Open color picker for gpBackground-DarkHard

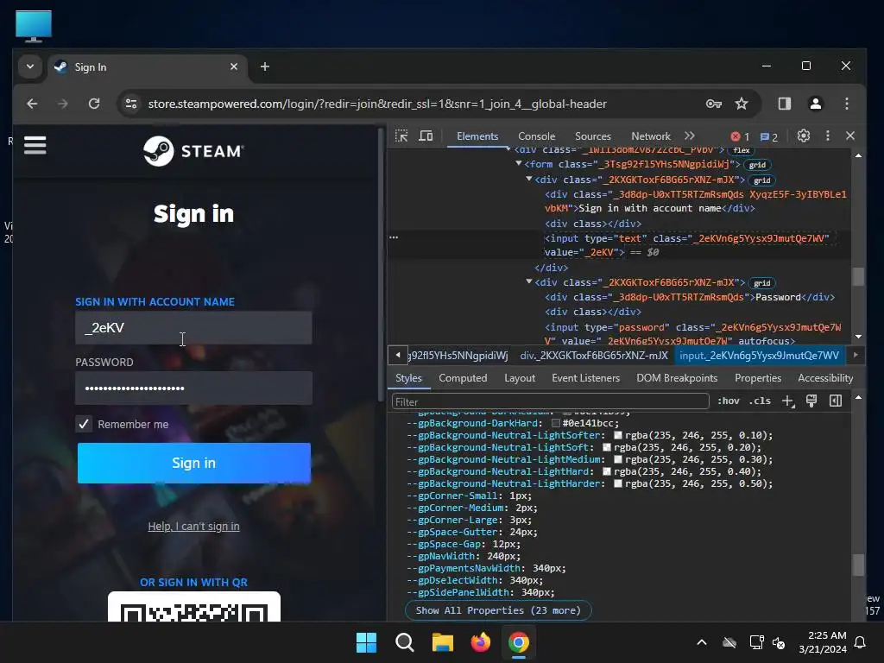coord(556,423)
